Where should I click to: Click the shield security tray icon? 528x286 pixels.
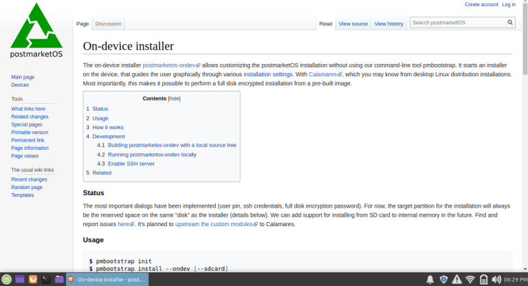coord(443,279)
